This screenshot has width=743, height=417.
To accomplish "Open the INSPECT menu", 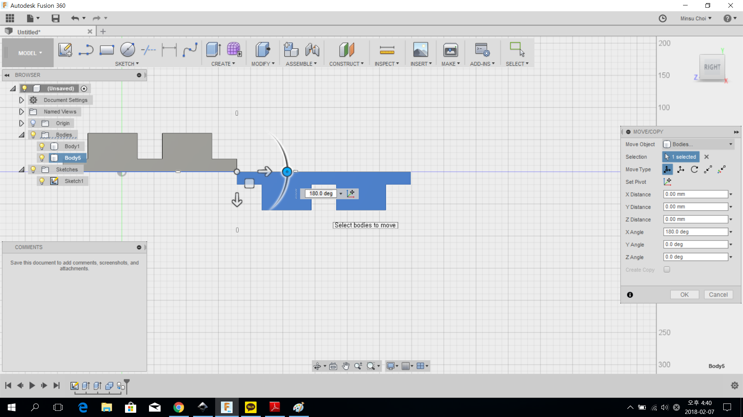I will (x=387, y=64).
